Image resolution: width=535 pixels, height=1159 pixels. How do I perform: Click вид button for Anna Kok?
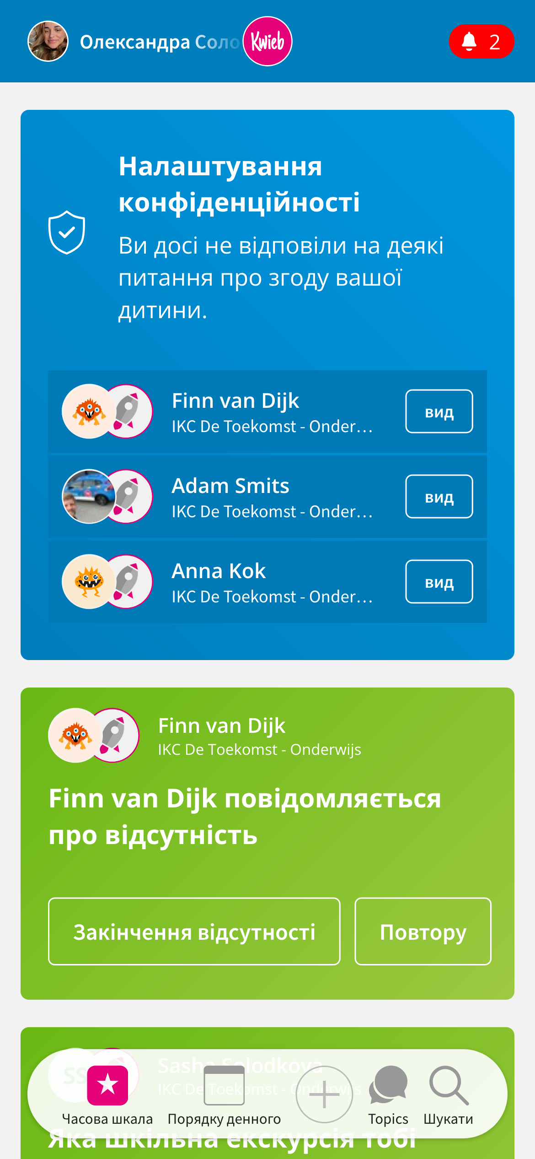[x=439, y=582]
